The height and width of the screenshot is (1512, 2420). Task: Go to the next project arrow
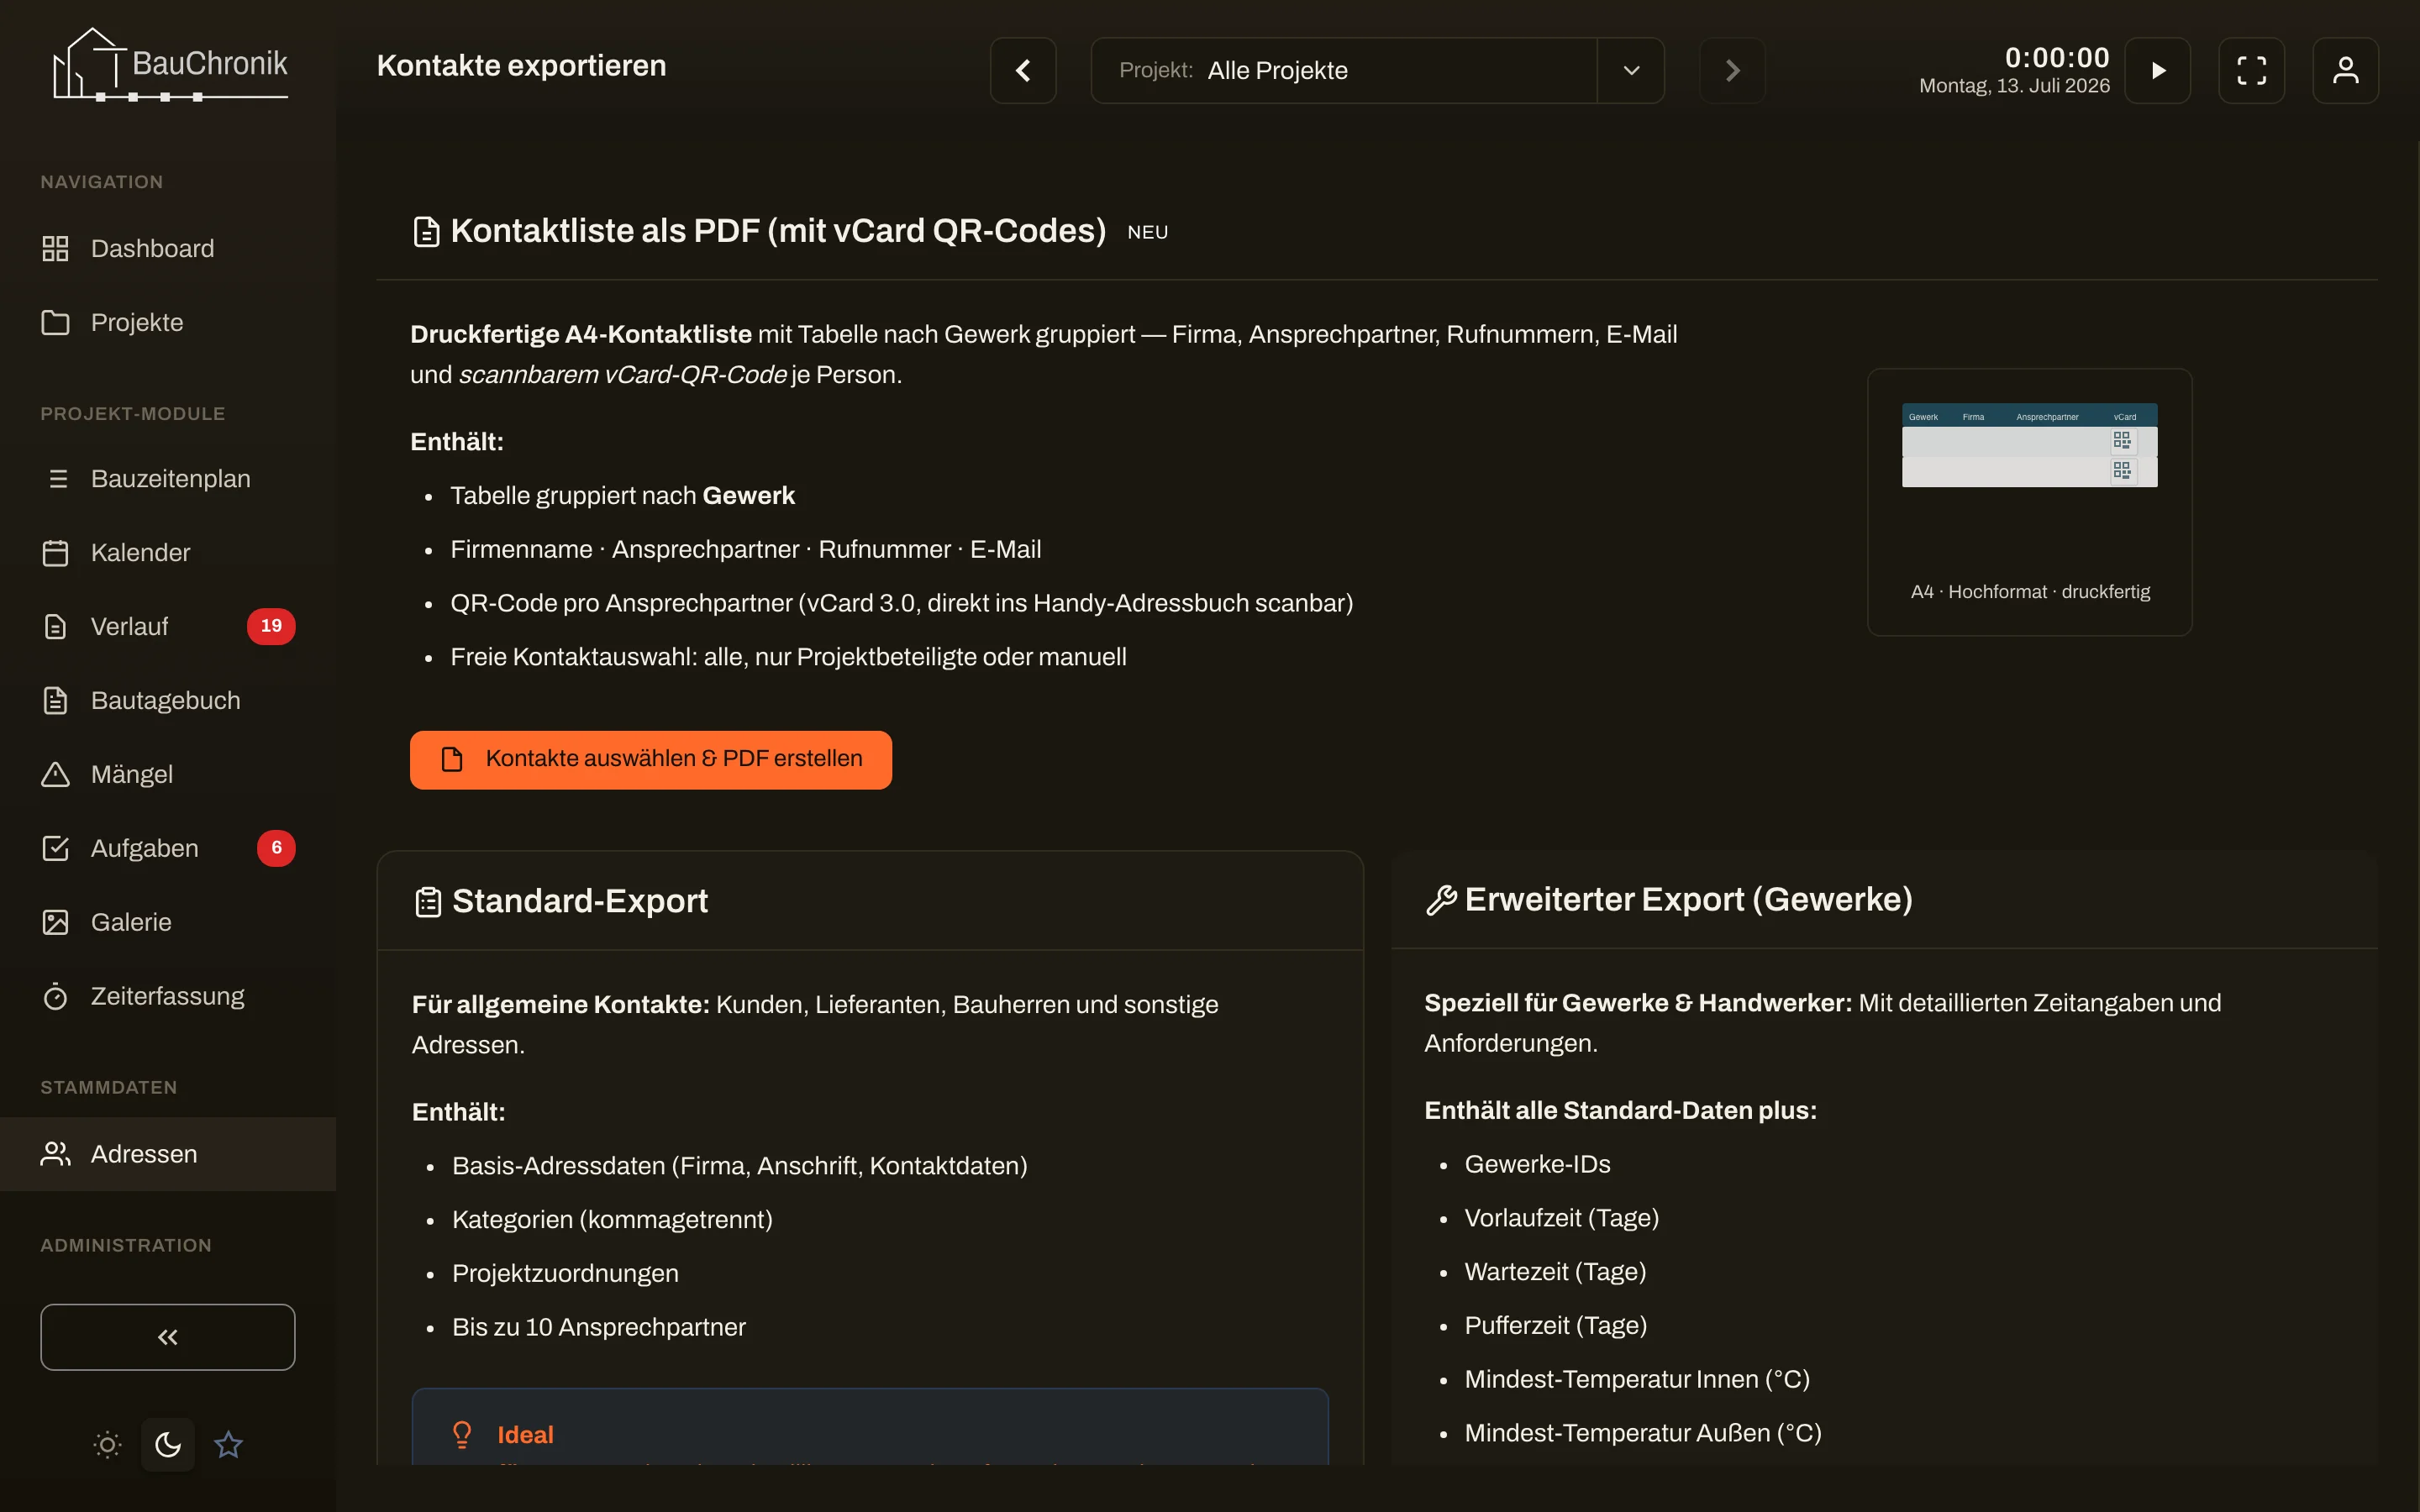pos(1732,70)
